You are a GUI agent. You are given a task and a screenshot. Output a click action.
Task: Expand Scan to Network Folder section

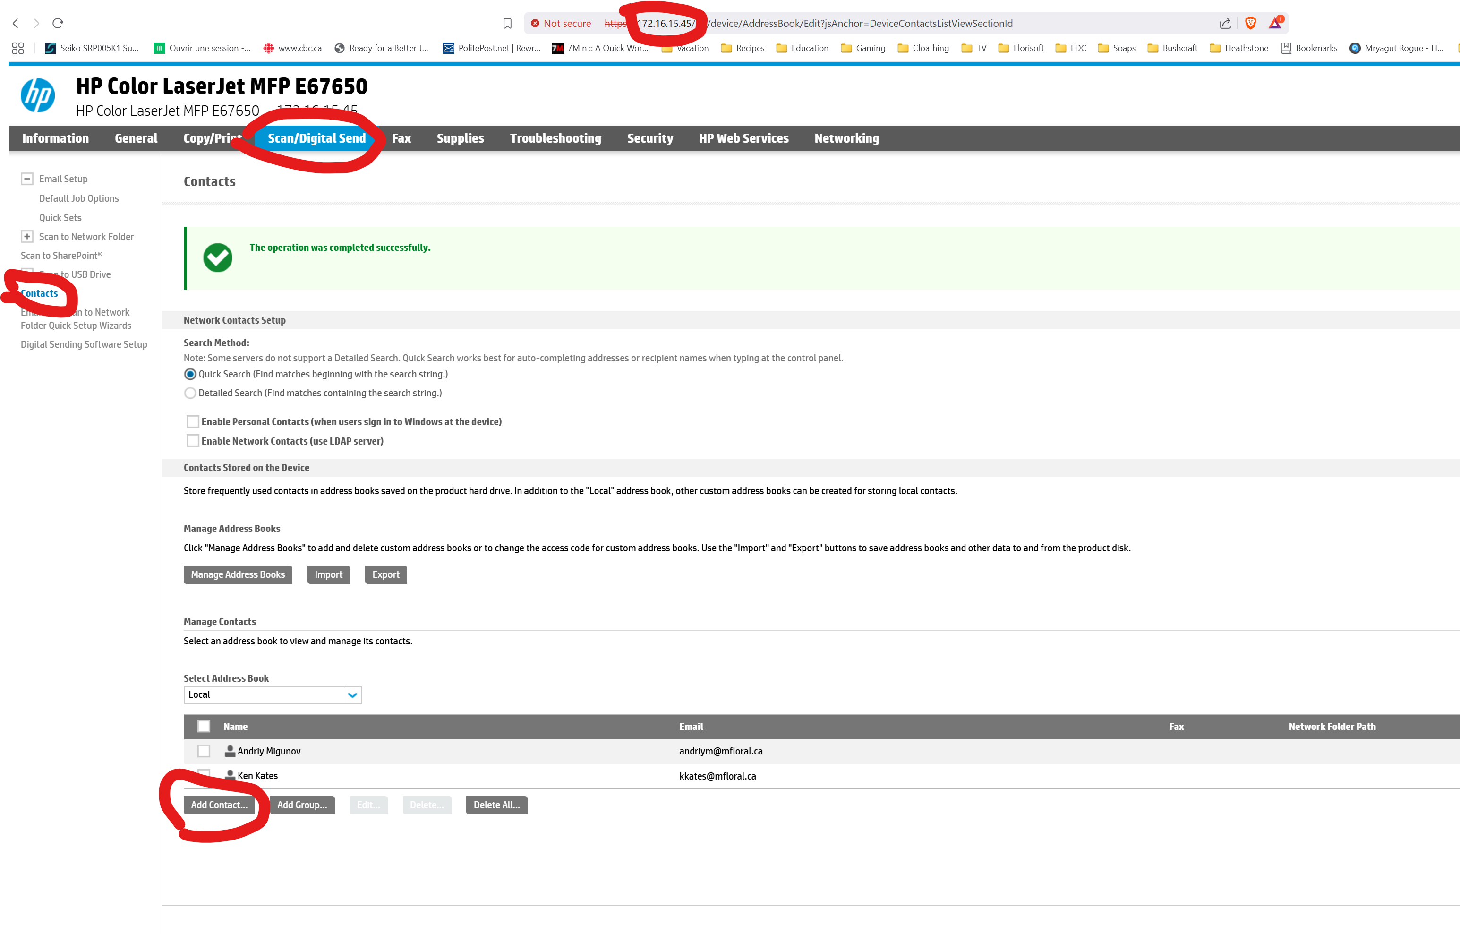tap(26, 237)
